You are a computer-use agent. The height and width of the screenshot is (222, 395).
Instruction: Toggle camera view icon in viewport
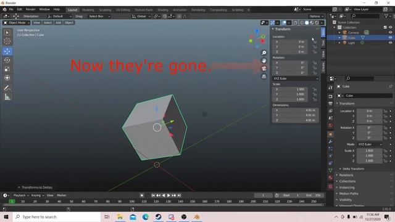pyautogui.click(x=264, y=68)
